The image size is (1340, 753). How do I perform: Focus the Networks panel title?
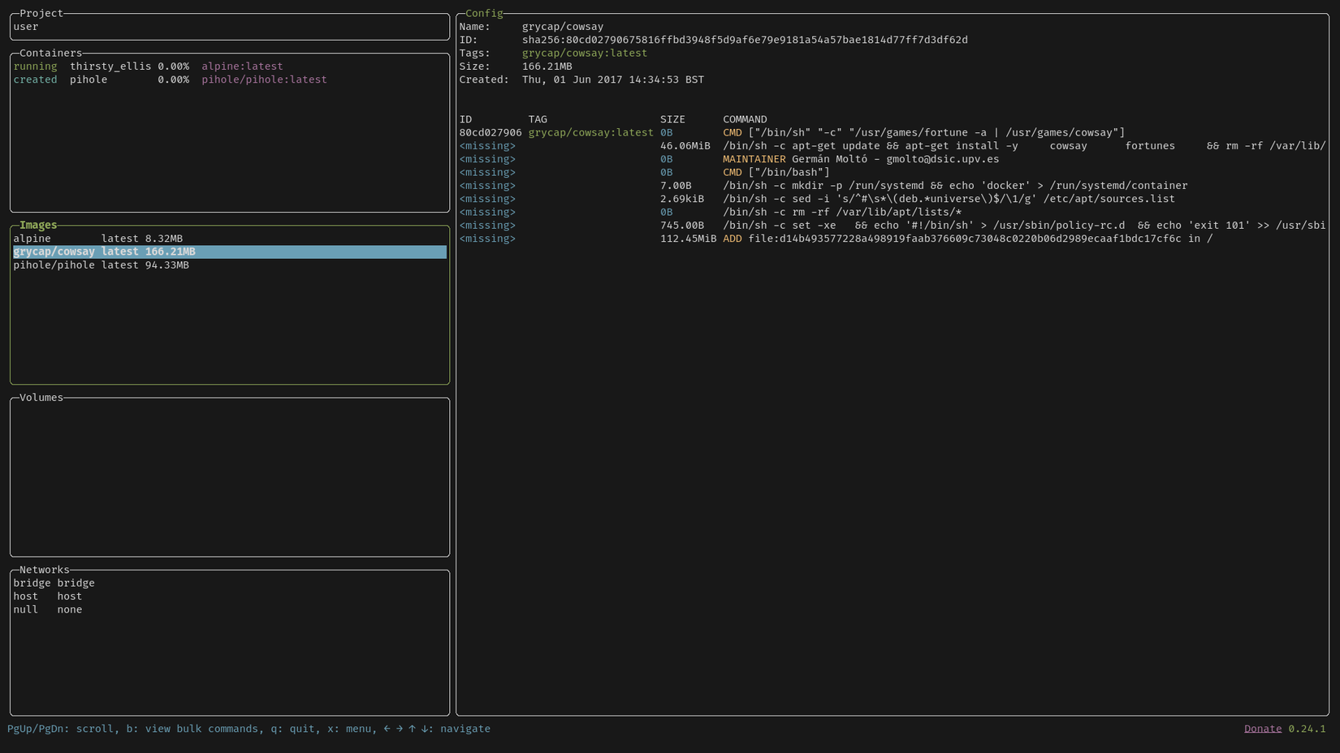tap(45, 570)
